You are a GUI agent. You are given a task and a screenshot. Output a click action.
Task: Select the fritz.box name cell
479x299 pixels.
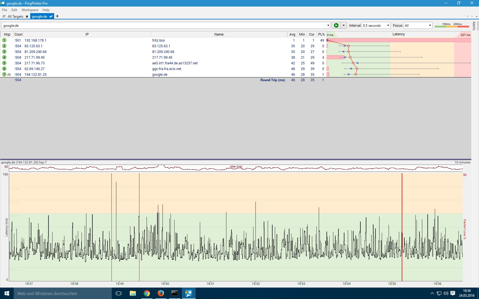tap(159, 40)
